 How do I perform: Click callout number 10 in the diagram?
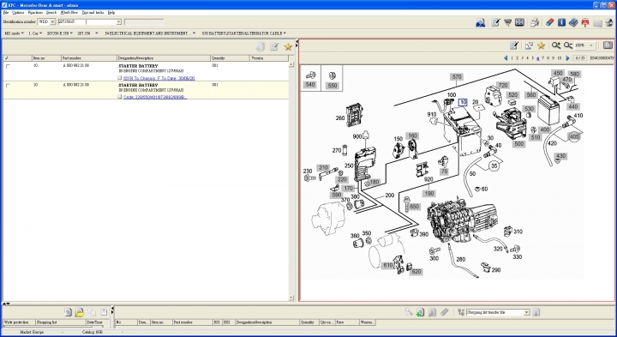[463, 102]
